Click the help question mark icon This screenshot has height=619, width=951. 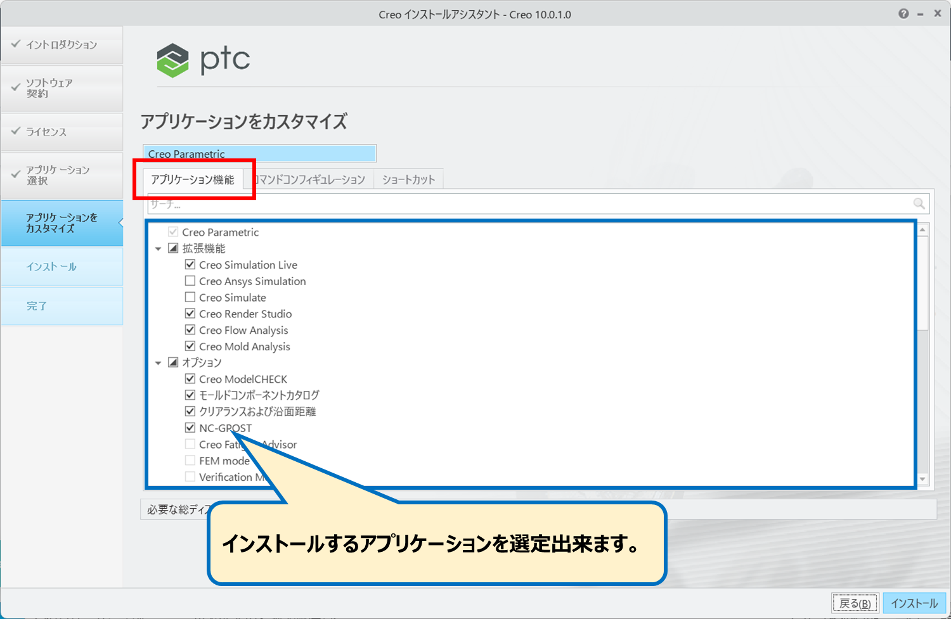pos(903,14)
